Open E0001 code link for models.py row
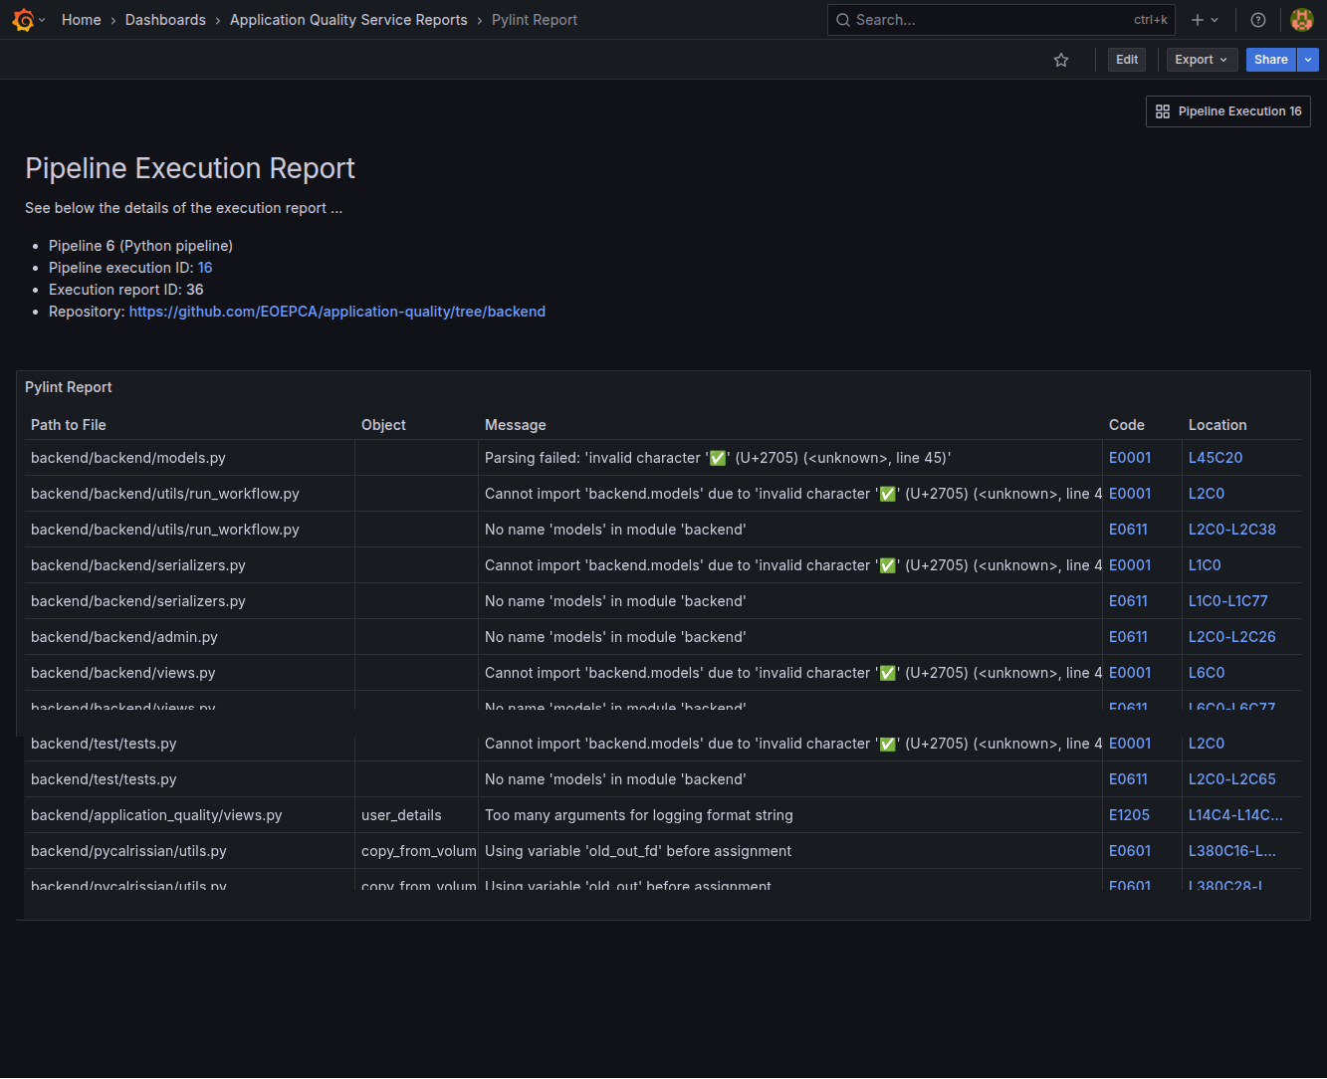This screenshot has height=1079, width=1327. (1130, 458)
